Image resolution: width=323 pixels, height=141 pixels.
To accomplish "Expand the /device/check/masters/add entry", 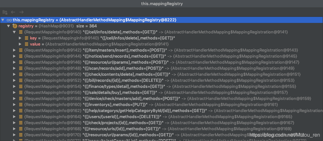I will pyautogui.click(x=14, y=99).
